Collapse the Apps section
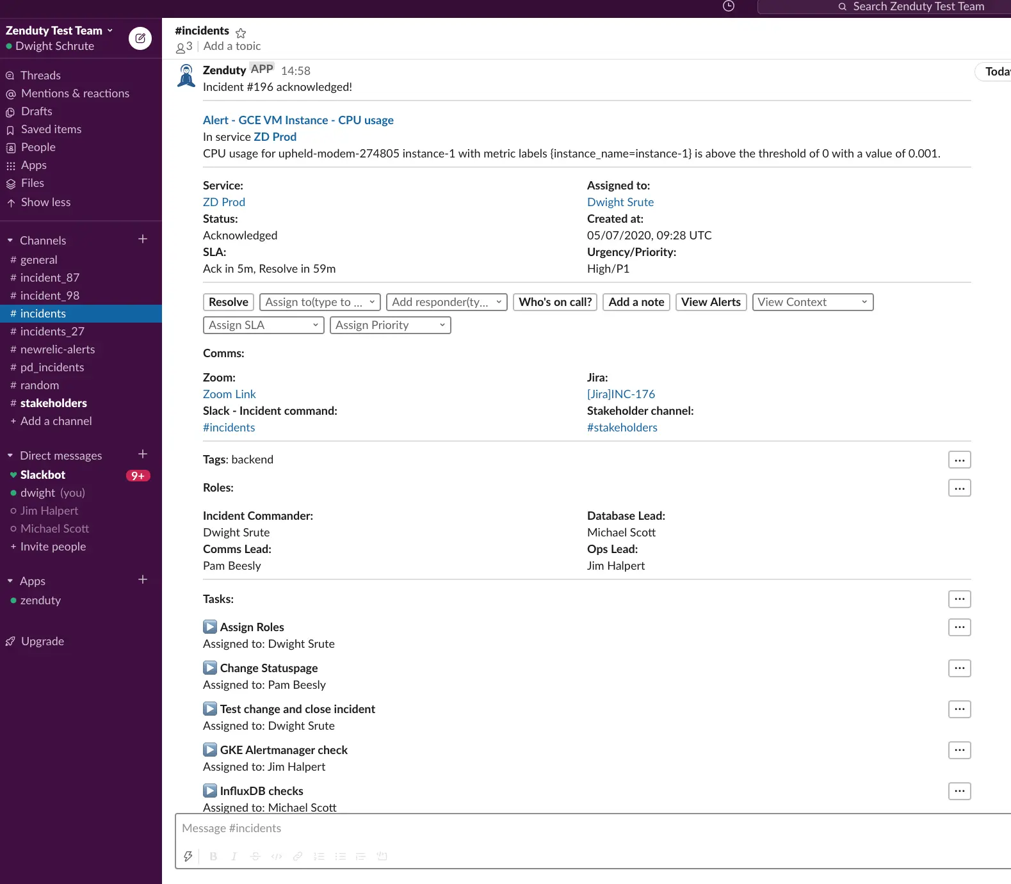 tap(10, 581)
